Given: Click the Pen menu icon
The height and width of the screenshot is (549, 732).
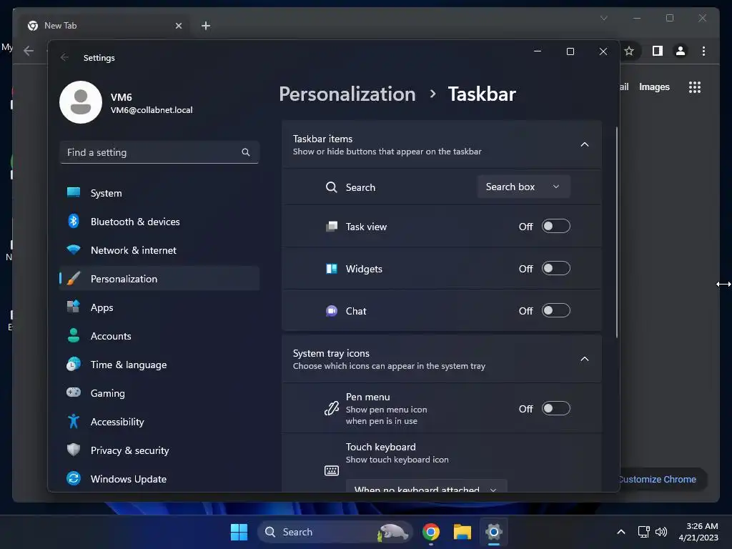Looking at the screenshot, I should 331,408.
